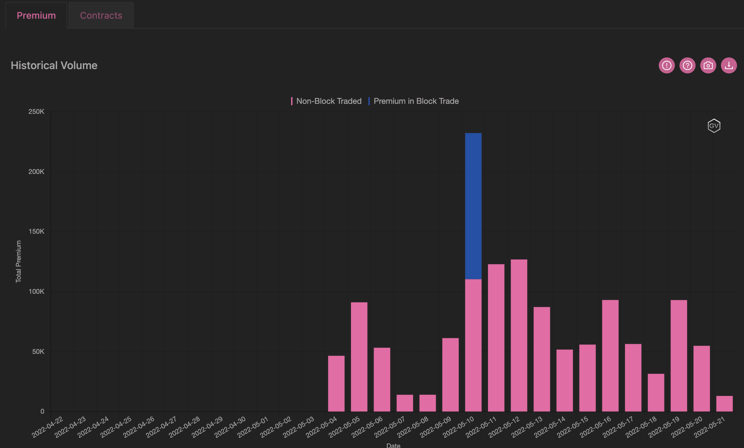Screen dimensions: 744x448
Task: Click the 2022-04-22 date label
Action: pyautogui.click(x=47, y=427)
